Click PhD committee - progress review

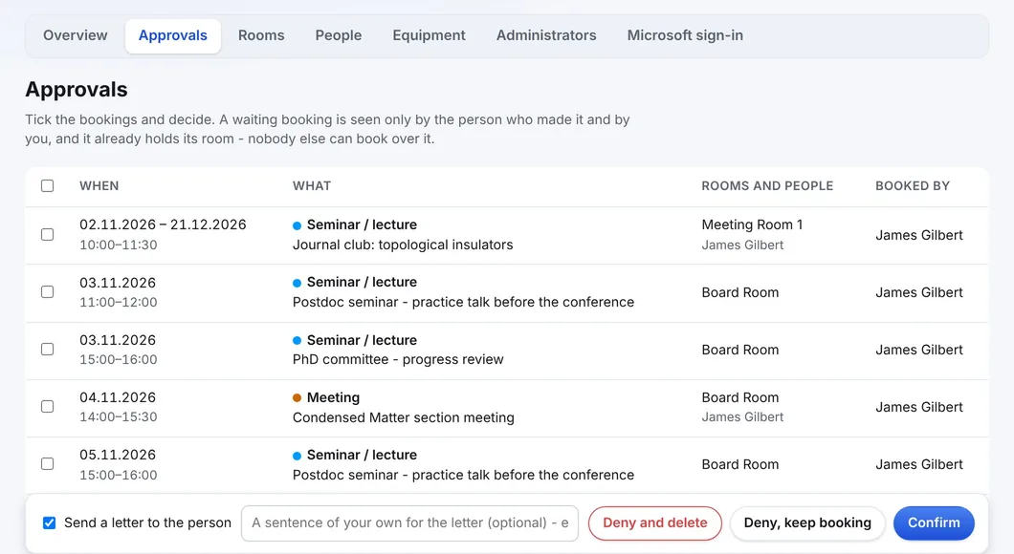tap(398, 360)
